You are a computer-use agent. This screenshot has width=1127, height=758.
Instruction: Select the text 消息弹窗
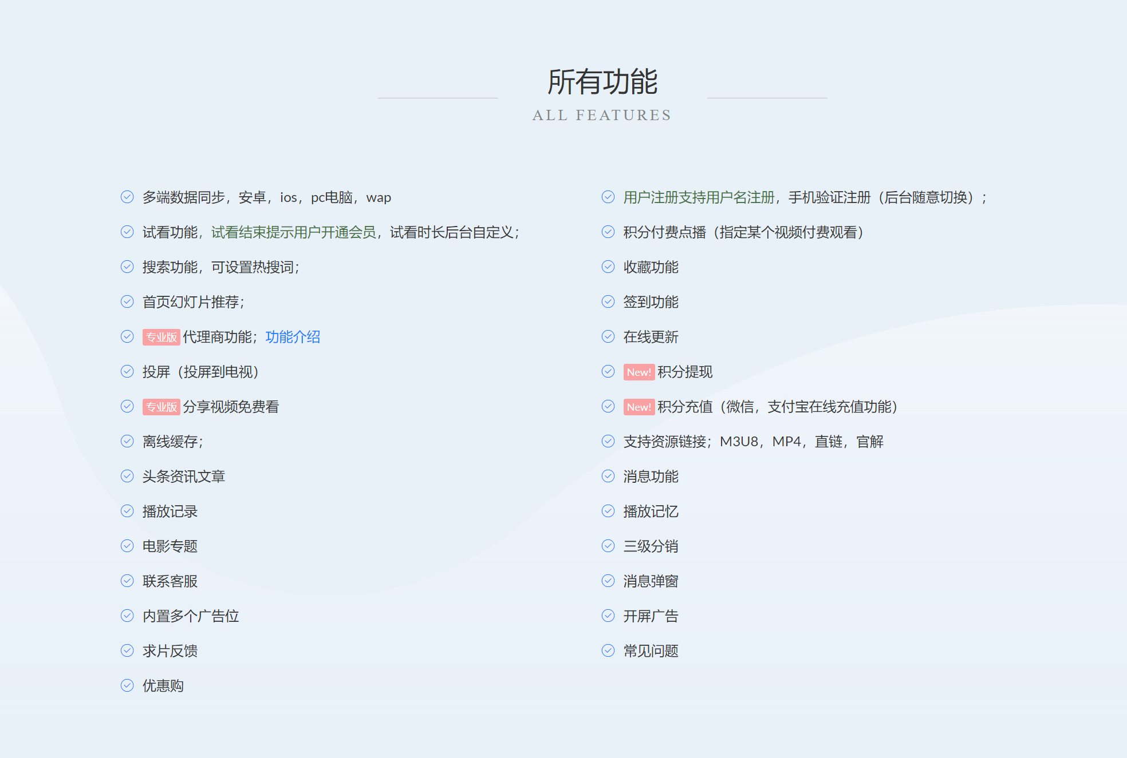(651, 581)
